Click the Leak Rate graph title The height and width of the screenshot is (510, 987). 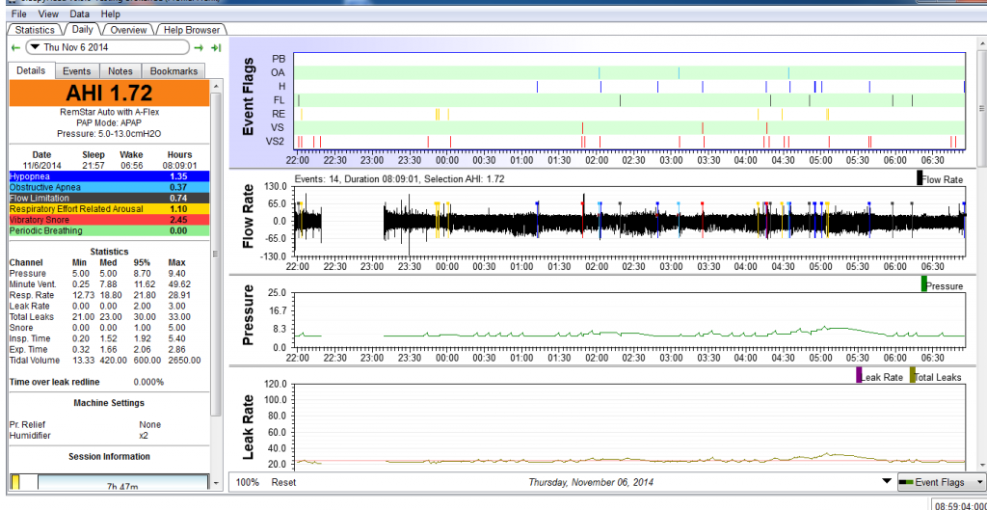(250, 425)
